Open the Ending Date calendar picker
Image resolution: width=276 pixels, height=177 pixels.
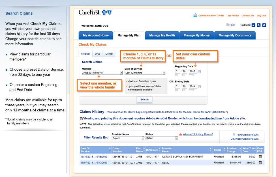tap(199, 87)
